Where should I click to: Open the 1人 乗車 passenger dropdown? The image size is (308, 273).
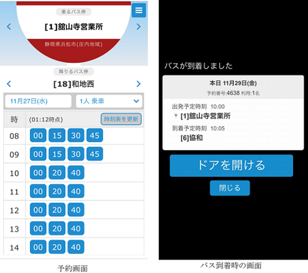109,101
